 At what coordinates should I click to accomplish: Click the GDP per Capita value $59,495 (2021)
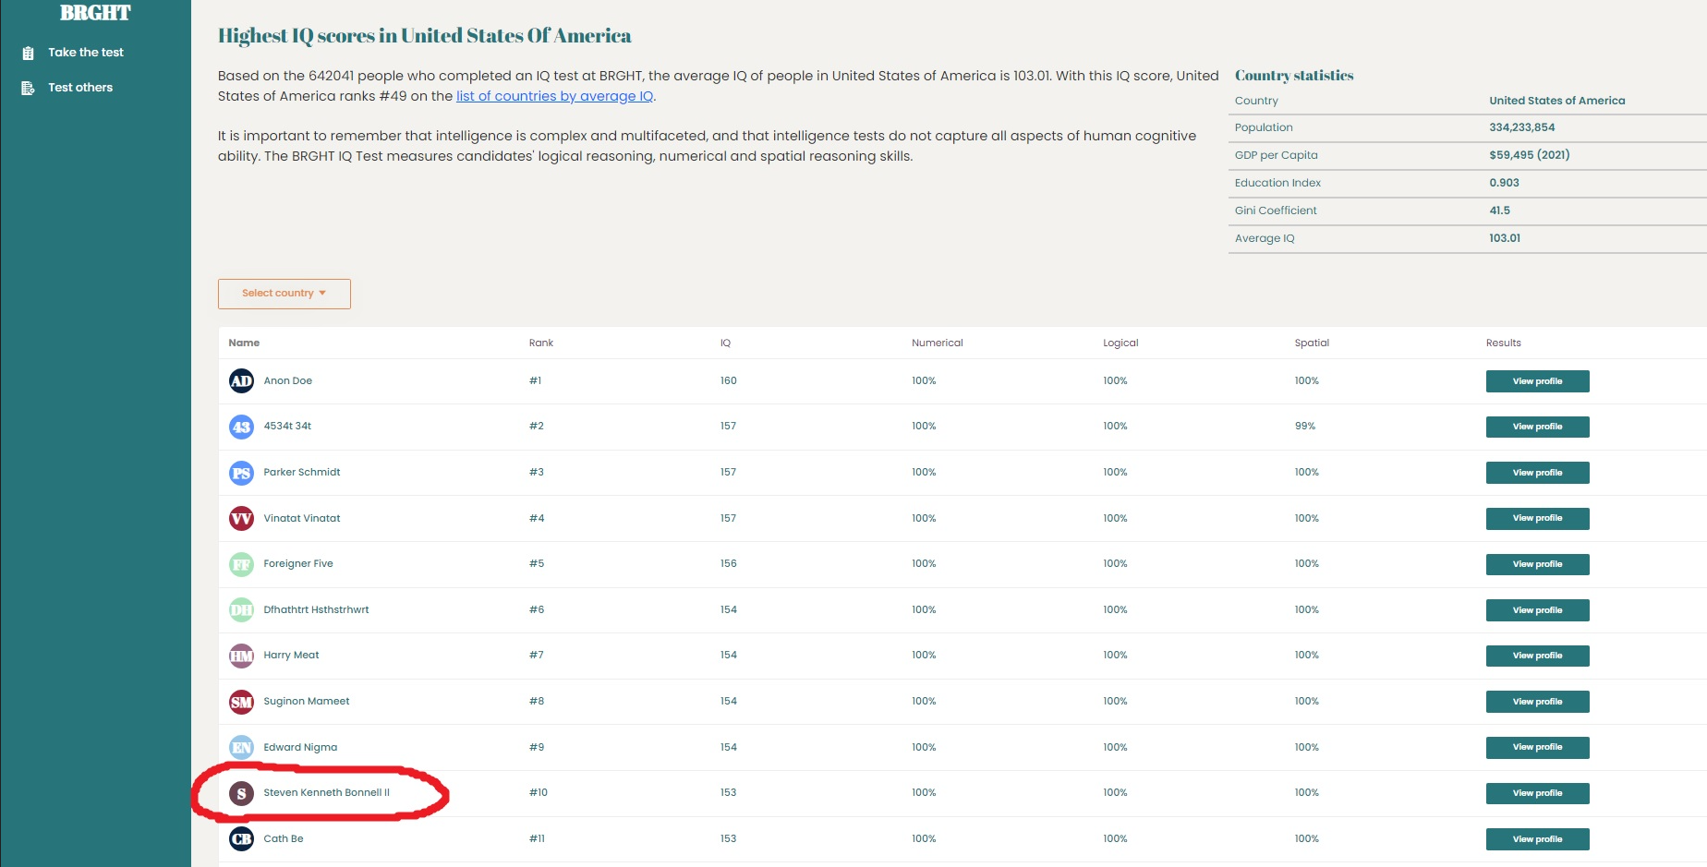pos(1530,155)
